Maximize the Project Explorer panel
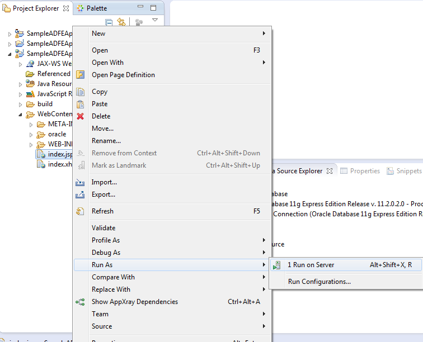The height and width of the screenshot is (342, 423). (153, 8)
